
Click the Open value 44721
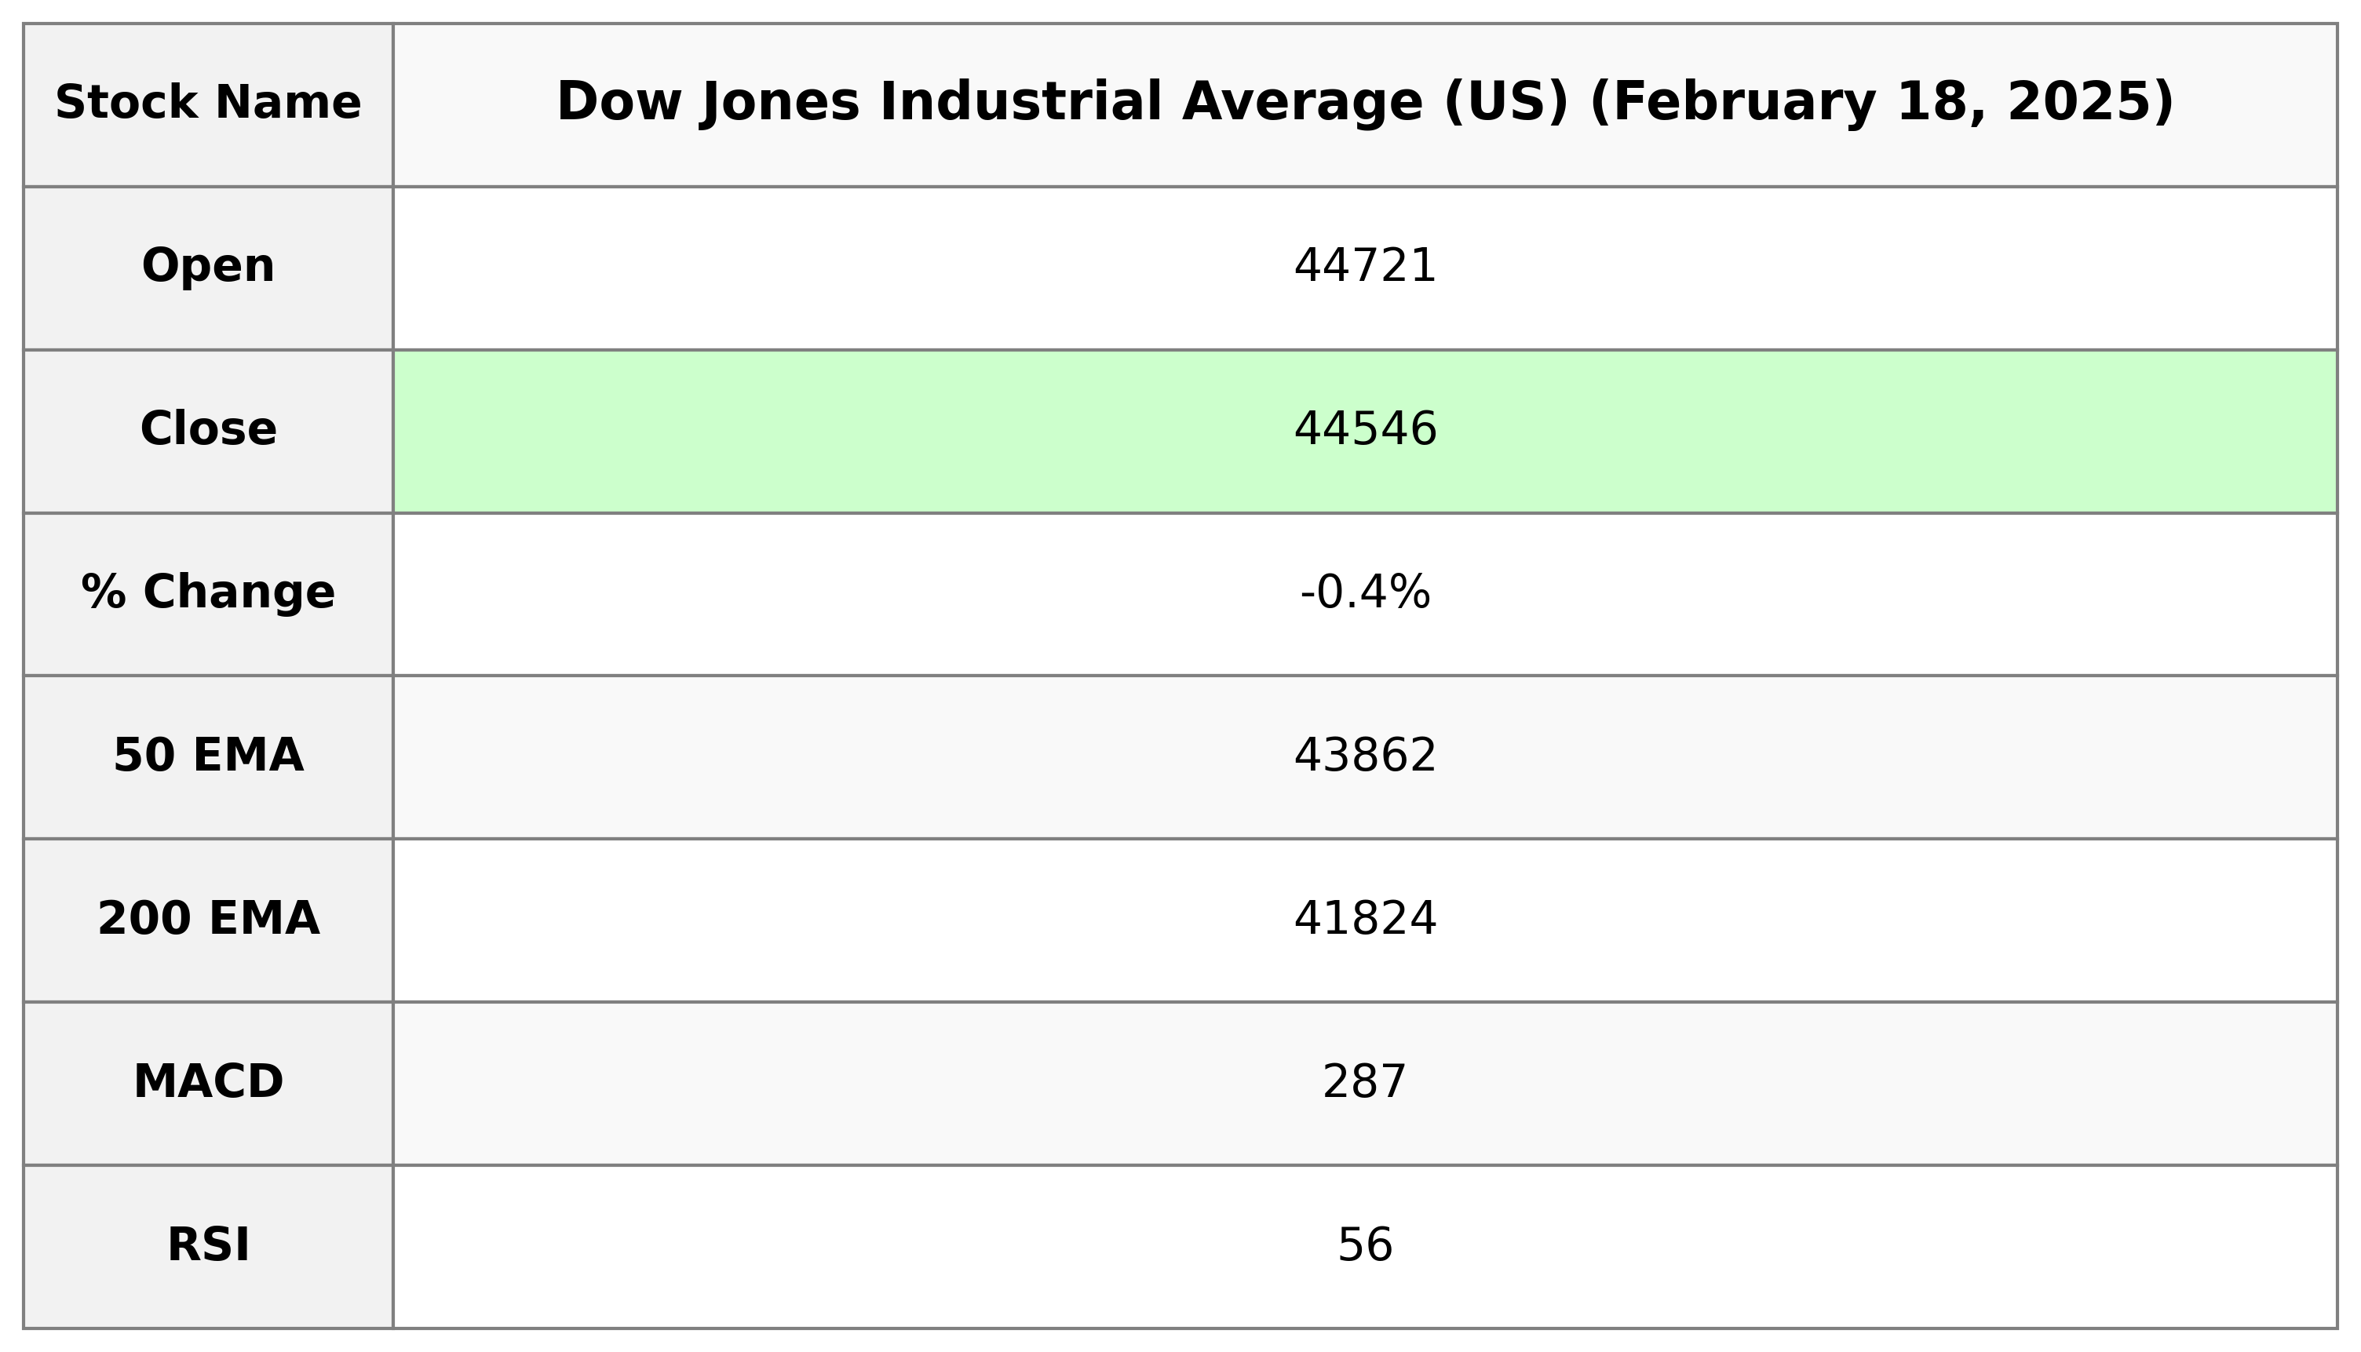pos(1364,267)
